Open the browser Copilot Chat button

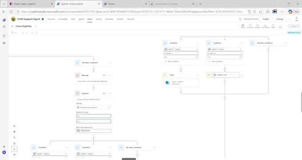(x=293, y=12)
